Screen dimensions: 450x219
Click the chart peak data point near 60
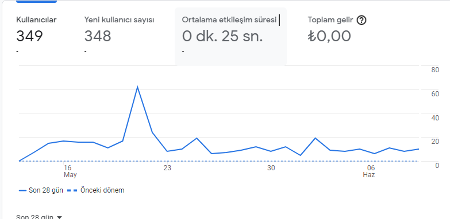[137, 87]
